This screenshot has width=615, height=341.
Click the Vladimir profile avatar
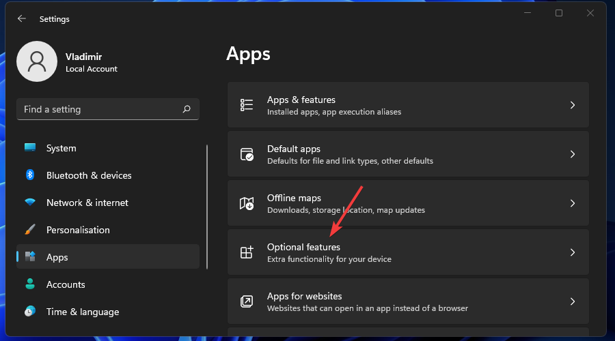tap(37, 62)
